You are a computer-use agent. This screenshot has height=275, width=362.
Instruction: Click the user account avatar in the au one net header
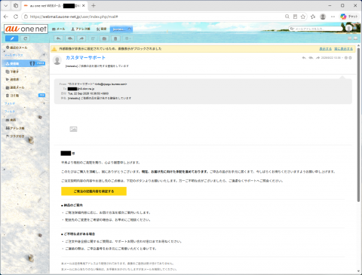point(348,28)
